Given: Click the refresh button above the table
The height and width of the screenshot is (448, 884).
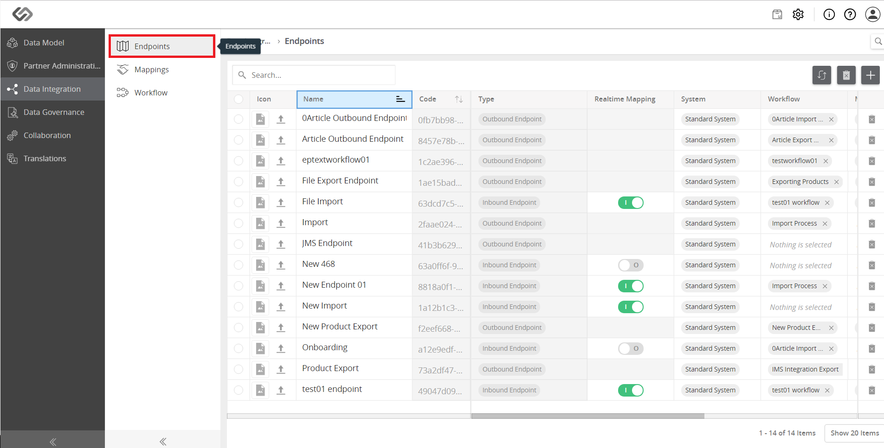Looking at the screenshot, I should [822, 75].
